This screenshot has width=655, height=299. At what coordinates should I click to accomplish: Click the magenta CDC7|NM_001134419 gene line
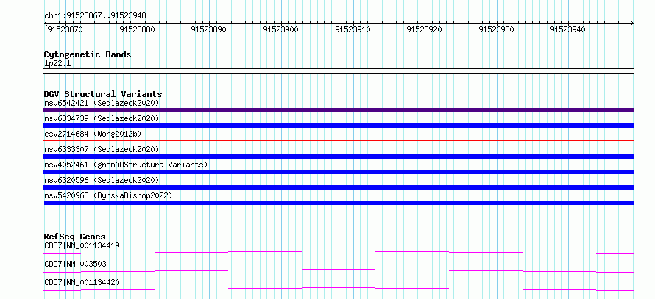pos(339,252)
